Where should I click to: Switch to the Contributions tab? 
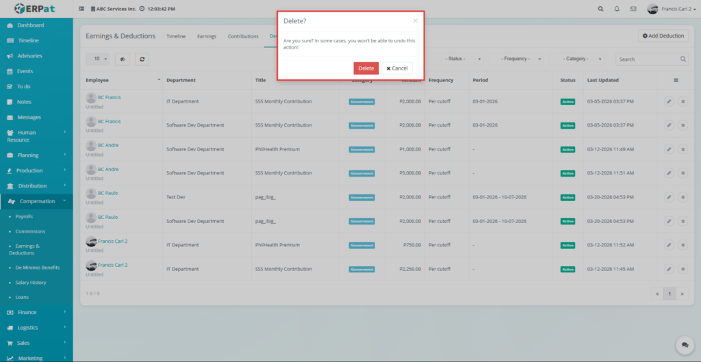tap(243, 36)
